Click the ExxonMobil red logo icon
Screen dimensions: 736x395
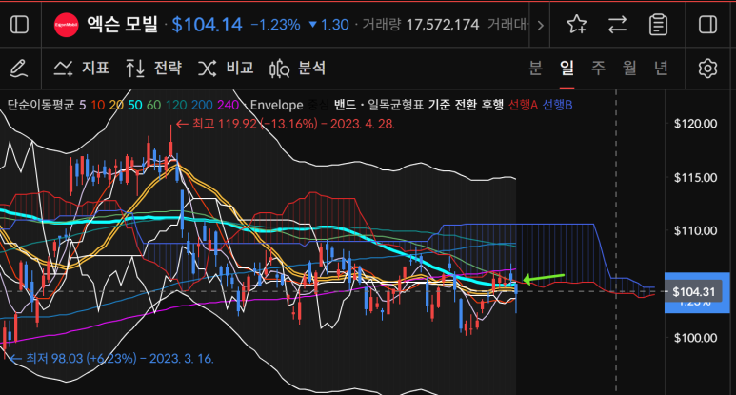coord(67,25)
